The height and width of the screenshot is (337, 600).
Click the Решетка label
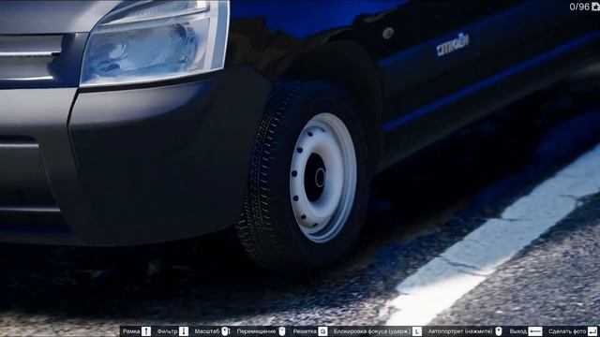pyautogui.click(x=305, y=331)
